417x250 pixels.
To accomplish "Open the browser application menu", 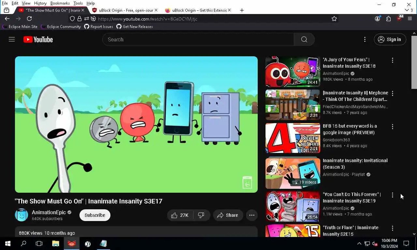I will coord(410,19).
